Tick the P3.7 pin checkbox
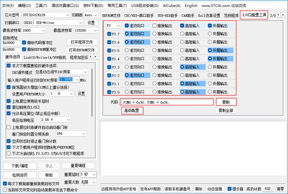The height and width of the screenshot is (194, 288). 109,34
